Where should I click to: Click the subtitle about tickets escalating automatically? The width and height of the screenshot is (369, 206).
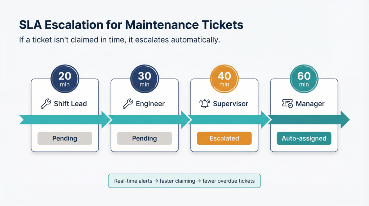(120, 40)
